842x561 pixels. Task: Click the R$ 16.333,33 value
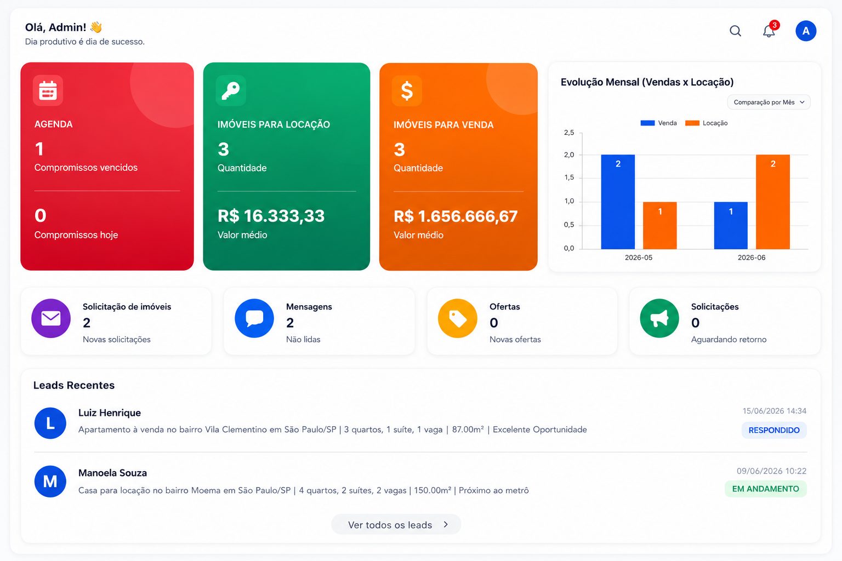tap(271, 216)
